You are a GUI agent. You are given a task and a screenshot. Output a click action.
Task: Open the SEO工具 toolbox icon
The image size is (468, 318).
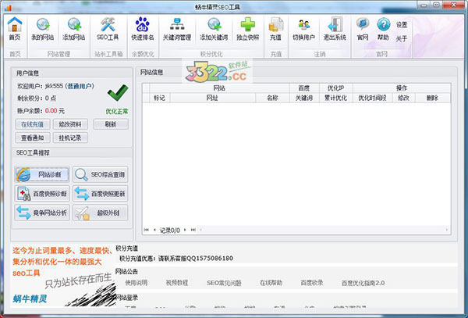tap(108, 29)
